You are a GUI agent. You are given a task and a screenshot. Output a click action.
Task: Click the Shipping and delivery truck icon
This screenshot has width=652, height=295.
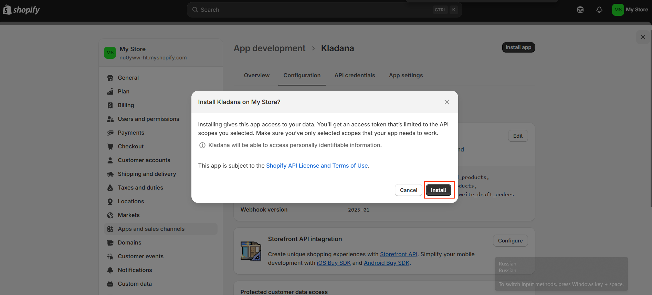[110, 174]
